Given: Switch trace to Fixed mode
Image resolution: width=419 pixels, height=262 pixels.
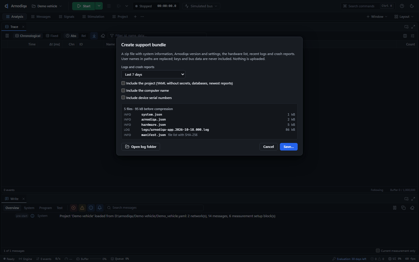Looking at the screenshot, I should click(x=52, y=36).
